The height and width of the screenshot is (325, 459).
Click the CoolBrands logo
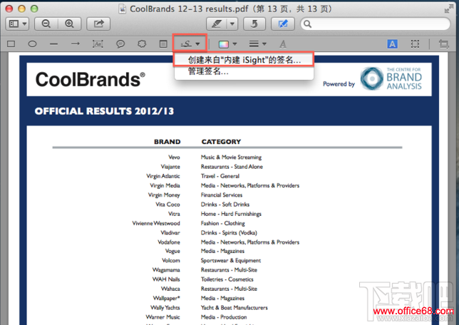(x=90, y=79)
